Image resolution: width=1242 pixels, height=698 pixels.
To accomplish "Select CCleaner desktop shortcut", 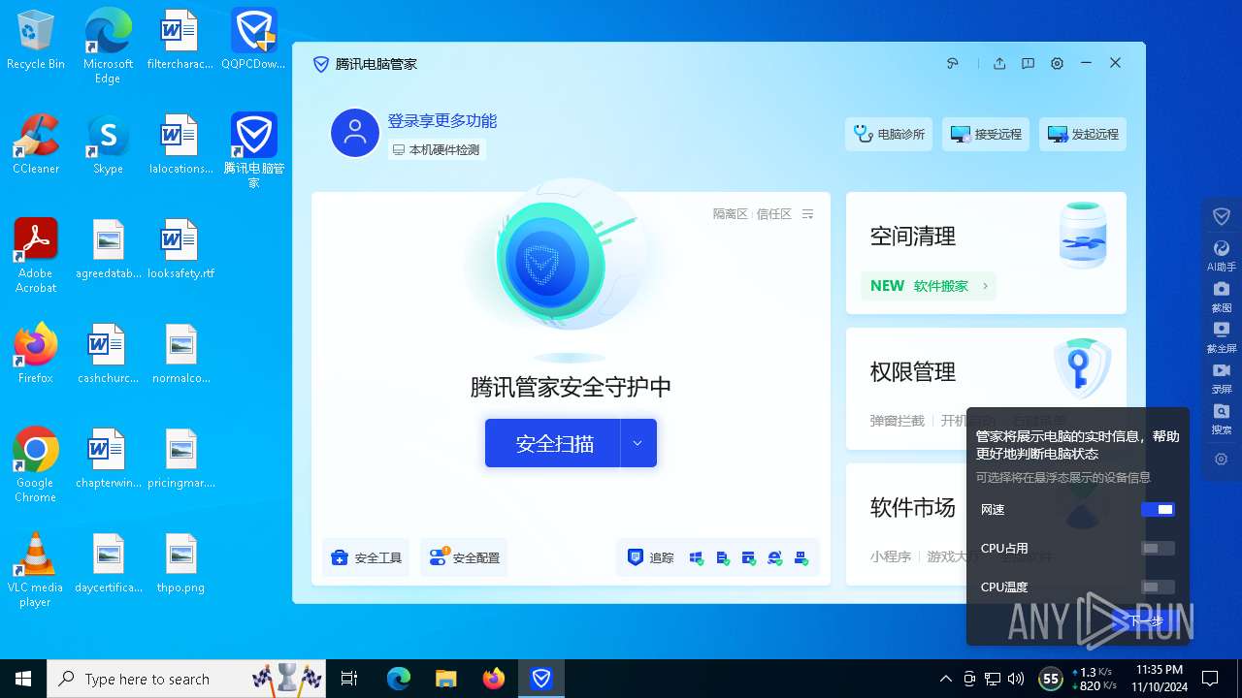I will coord(36,144).
